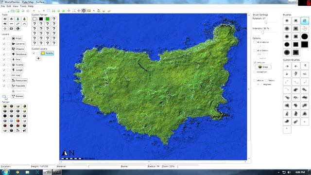Select the highlighted noise brush in Brushes
Viewport: 311px width, 175px height.
[x=305, y=20]
